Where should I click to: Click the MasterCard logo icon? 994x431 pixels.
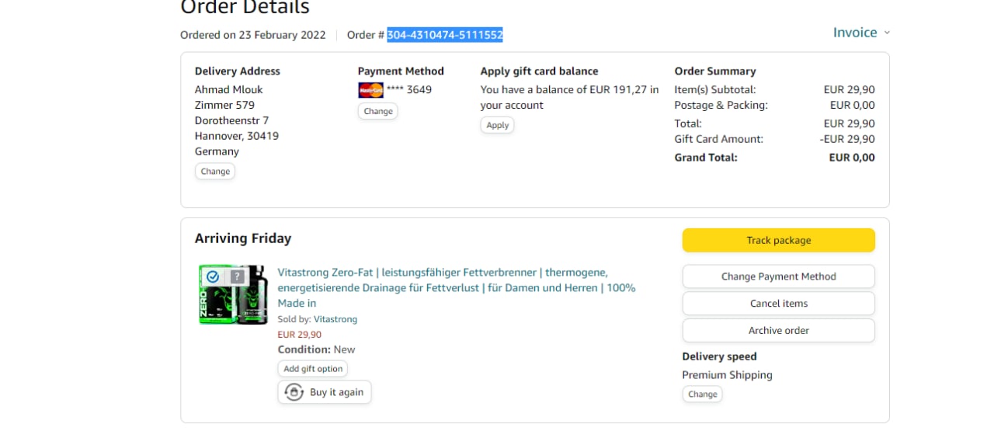370,90
